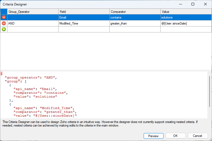The image size is (212, 141).
Task: Click the "group_operator": "AND" JSON line
Action: click(31, 77)
